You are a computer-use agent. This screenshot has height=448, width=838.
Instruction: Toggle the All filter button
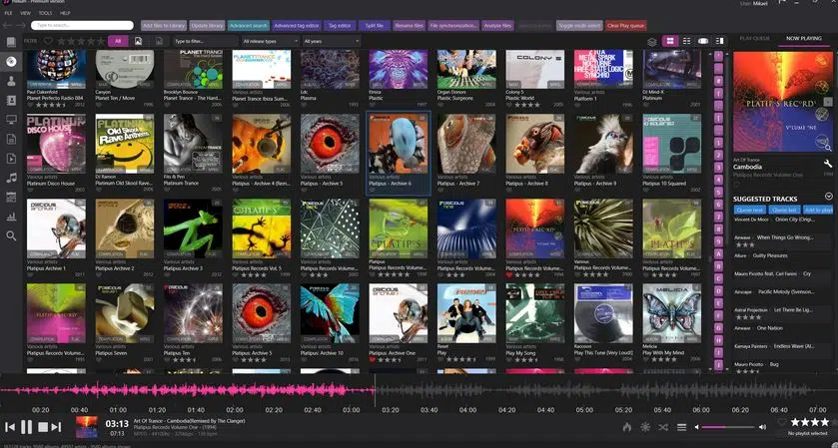click(x=118, y=41)
